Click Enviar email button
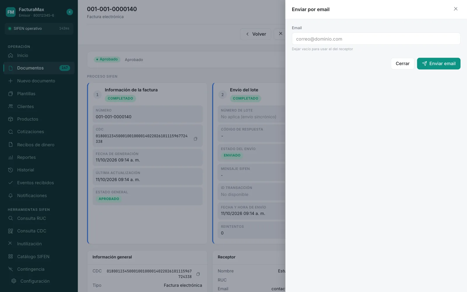Image resolution: width=467 pixels, height=292 pixels. (x=439, y=64)
